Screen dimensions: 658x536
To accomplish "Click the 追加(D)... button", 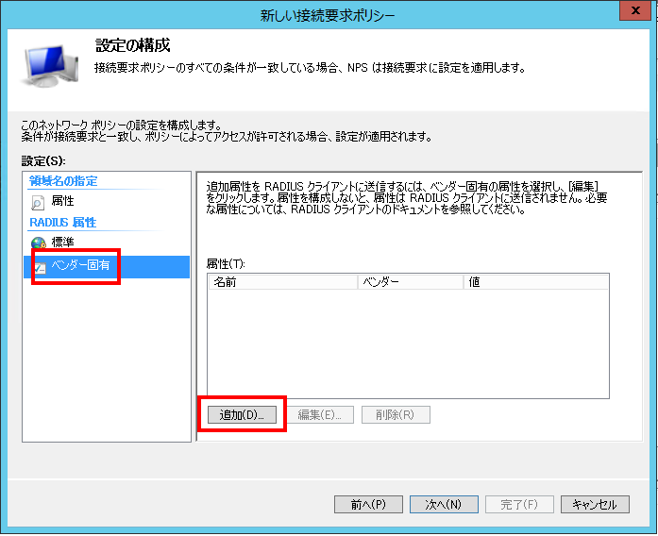I will tap(242, 415).
